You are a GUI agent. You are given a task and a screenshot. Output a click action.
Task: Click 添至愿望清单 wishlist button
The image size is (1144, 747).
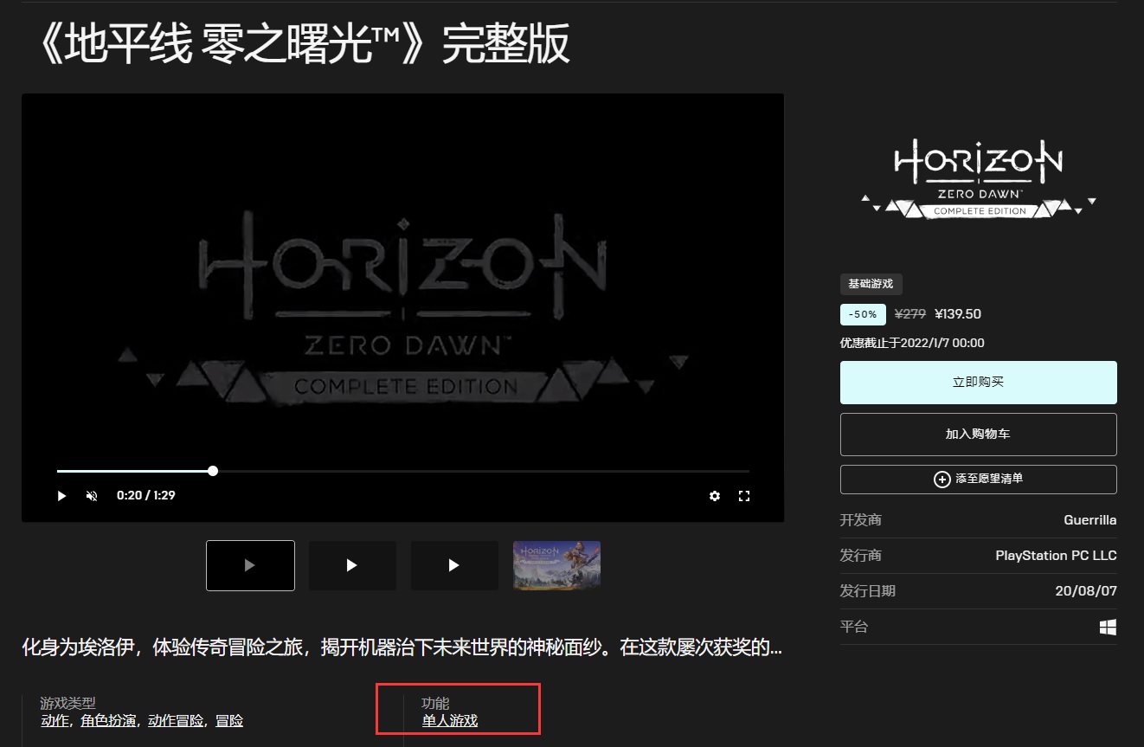(978, 479)
